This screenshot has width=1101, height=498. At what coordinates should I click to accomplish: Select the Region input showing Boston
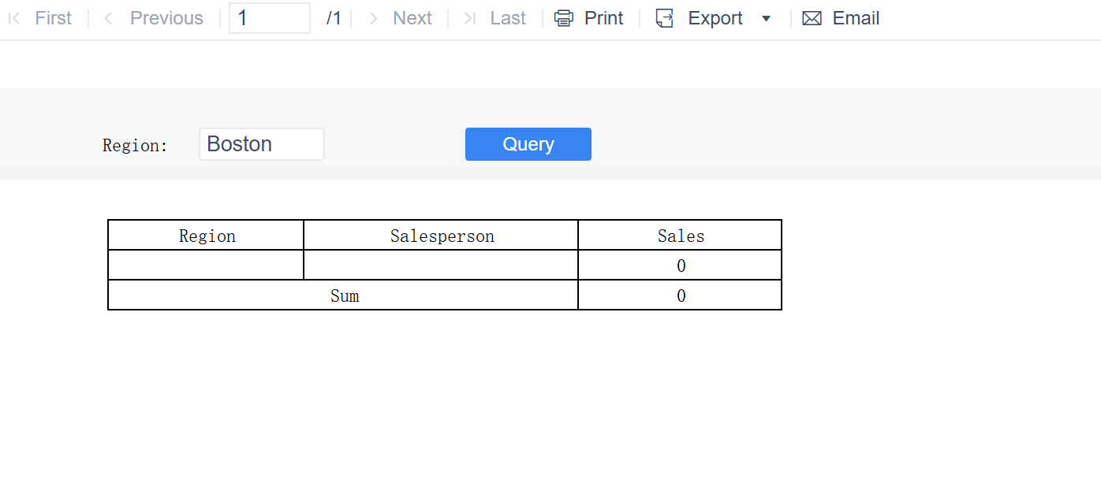261,143
